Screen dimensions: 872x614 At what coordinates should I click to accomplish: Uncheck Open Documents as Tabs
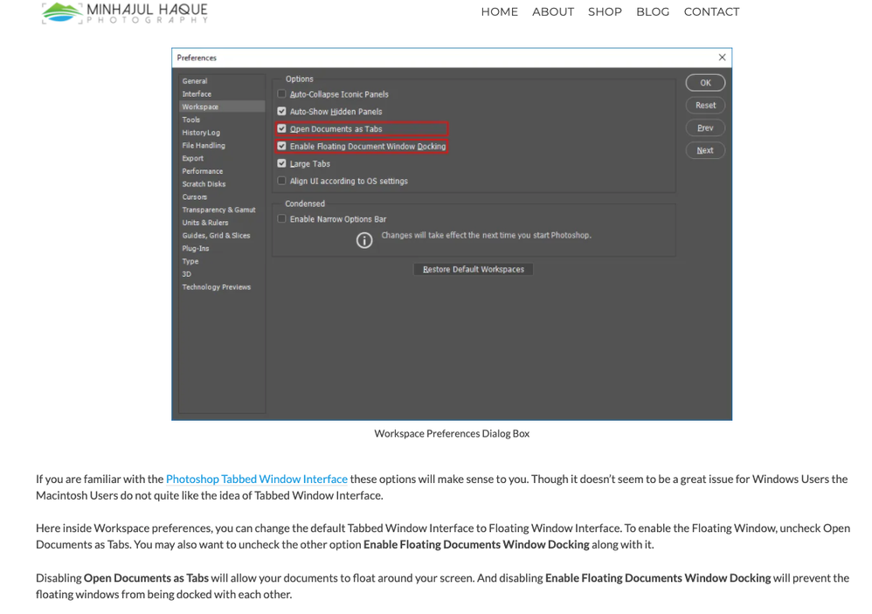282,128
